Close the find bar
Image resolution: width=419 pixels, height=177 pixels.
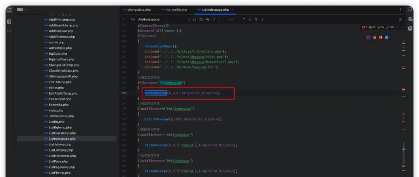pos(400,19)
